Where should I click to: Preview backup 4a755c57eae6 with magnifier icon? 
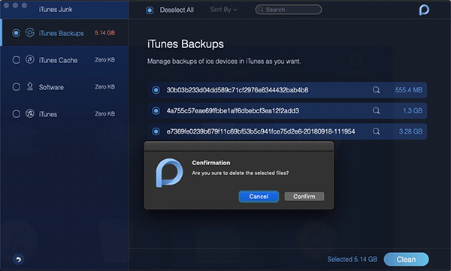pyautogui.click(x=376, y=110)
